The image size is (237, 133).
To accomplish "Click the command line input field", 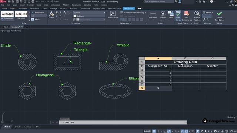I will pos(123,122).
